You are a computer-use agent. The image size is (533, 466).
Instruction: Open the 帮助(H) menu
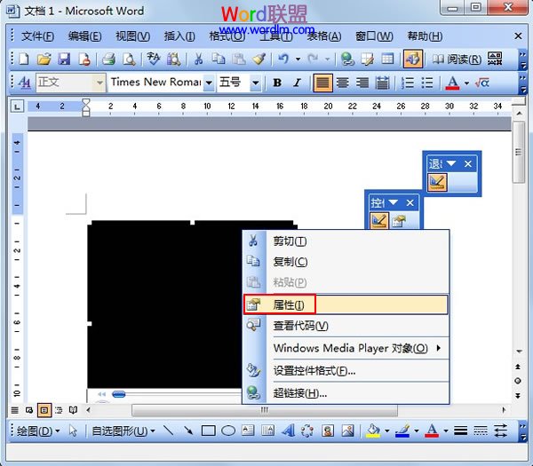click(x=425, y=36)
